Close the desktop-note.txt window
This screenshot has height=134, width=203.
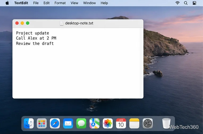17,23
